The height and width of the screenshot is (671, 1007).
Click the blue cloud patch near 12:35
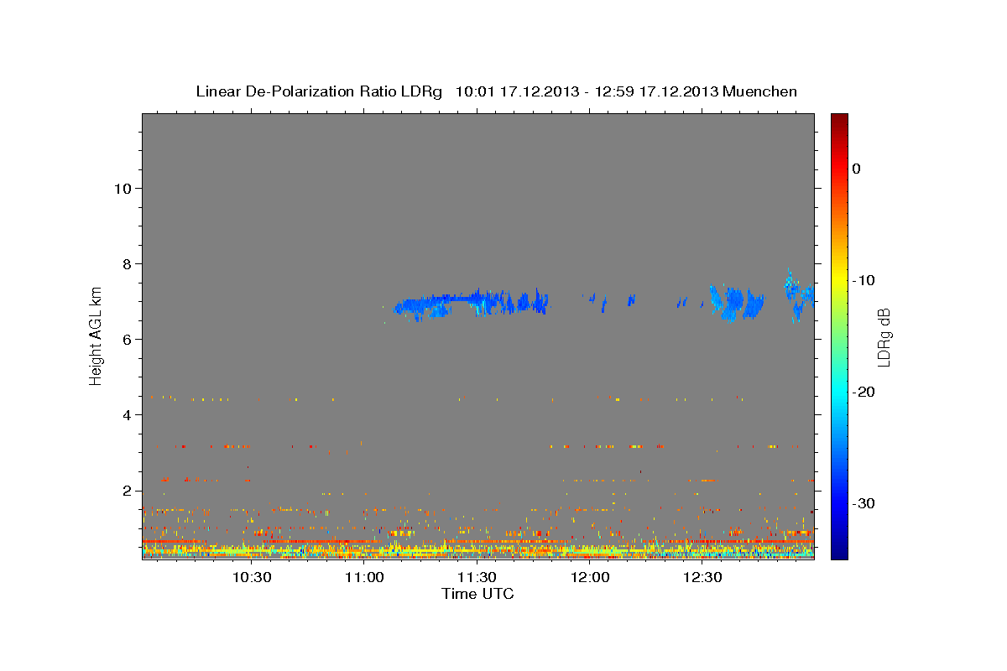[x=736, y=303]
